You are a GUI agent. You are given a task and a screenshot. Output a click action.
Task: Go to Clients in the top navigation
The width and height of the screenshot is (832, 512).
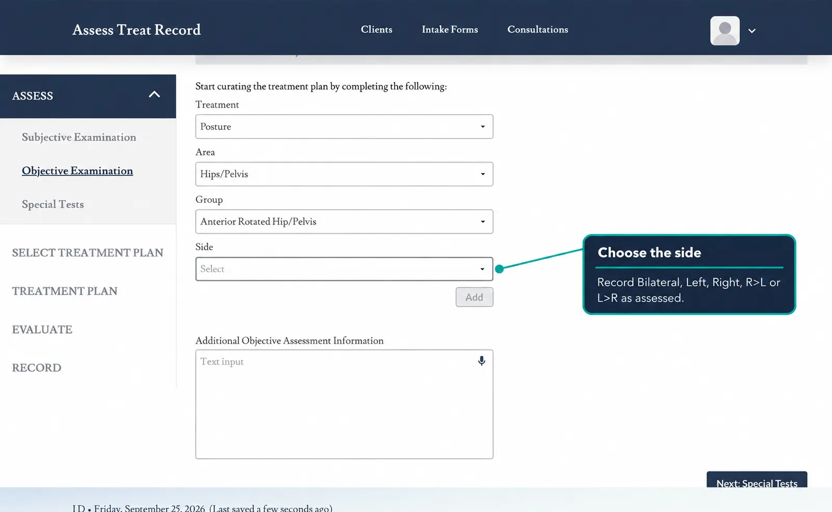point(377,30)
